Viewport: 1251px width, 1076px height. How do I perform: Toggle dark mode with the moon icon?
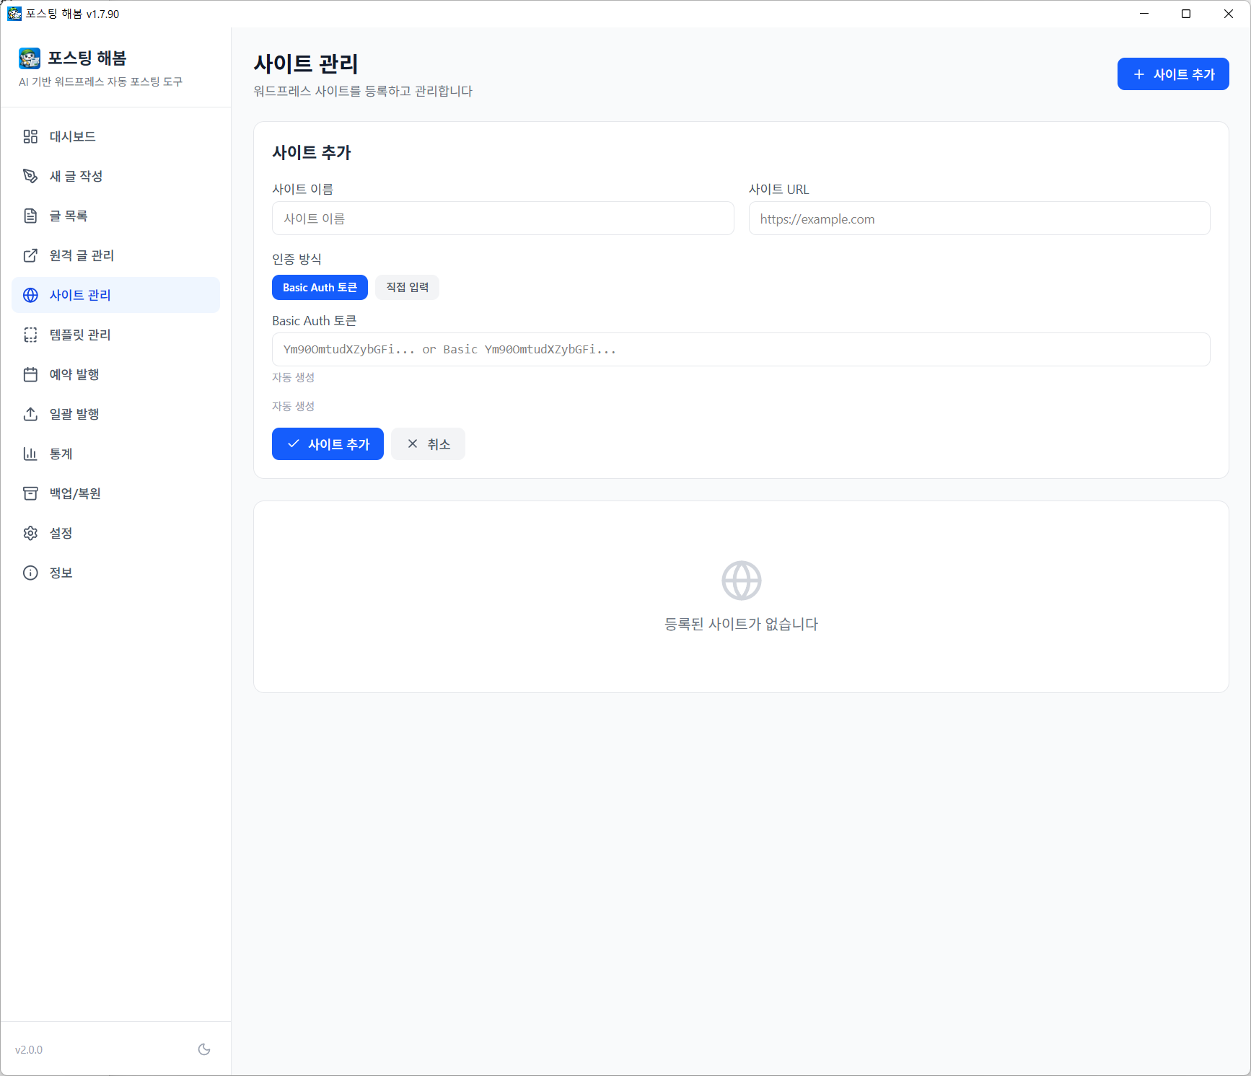tap(204, 1049)
